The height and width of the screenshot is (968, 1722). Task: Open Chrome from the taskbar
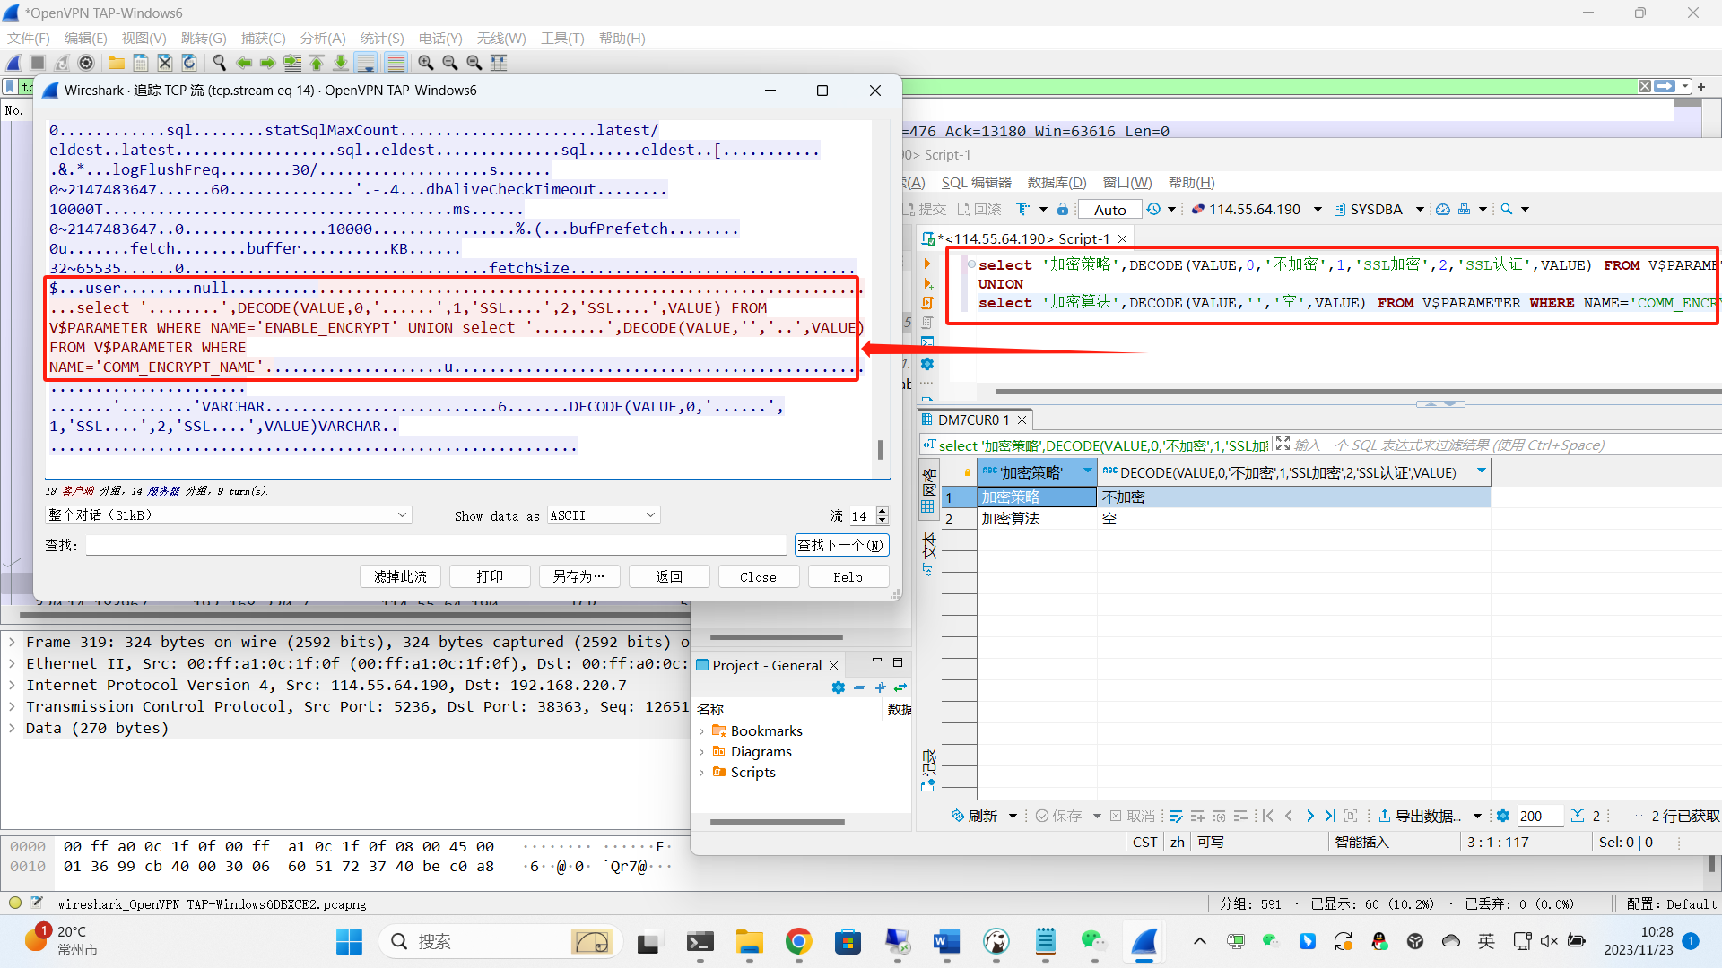(x=798, y=941)
